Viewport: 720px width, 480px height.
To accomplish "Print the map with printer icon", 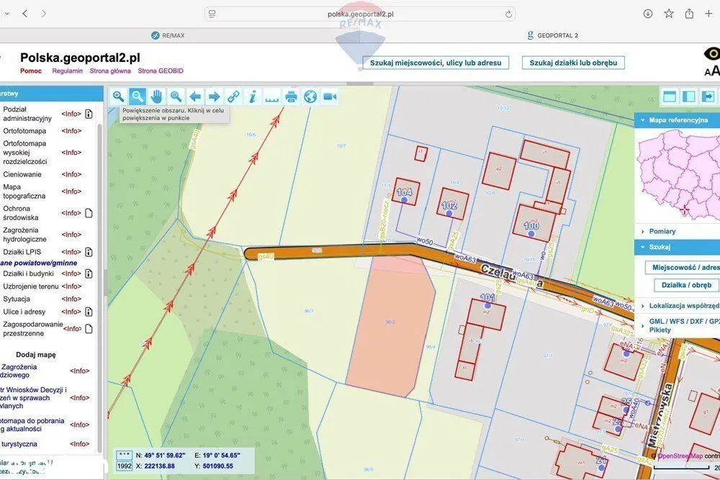I will (291, 96).
